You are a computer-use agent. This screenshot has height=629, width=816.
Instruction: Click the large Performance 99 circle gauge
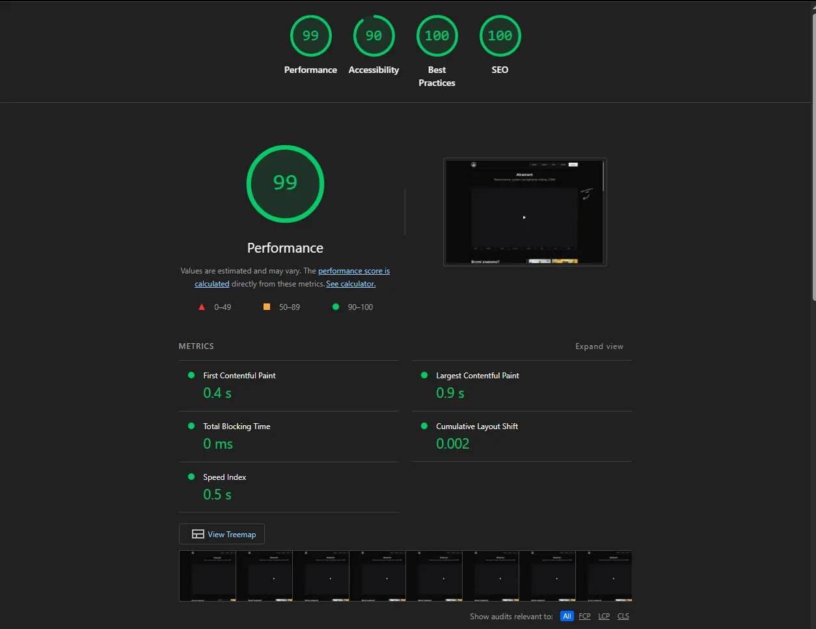(285, 184)
